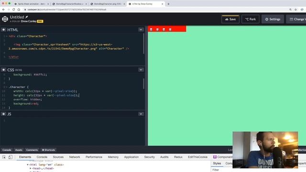
Task: Open DevTools Console tab
Action: (x=42, y=157)
